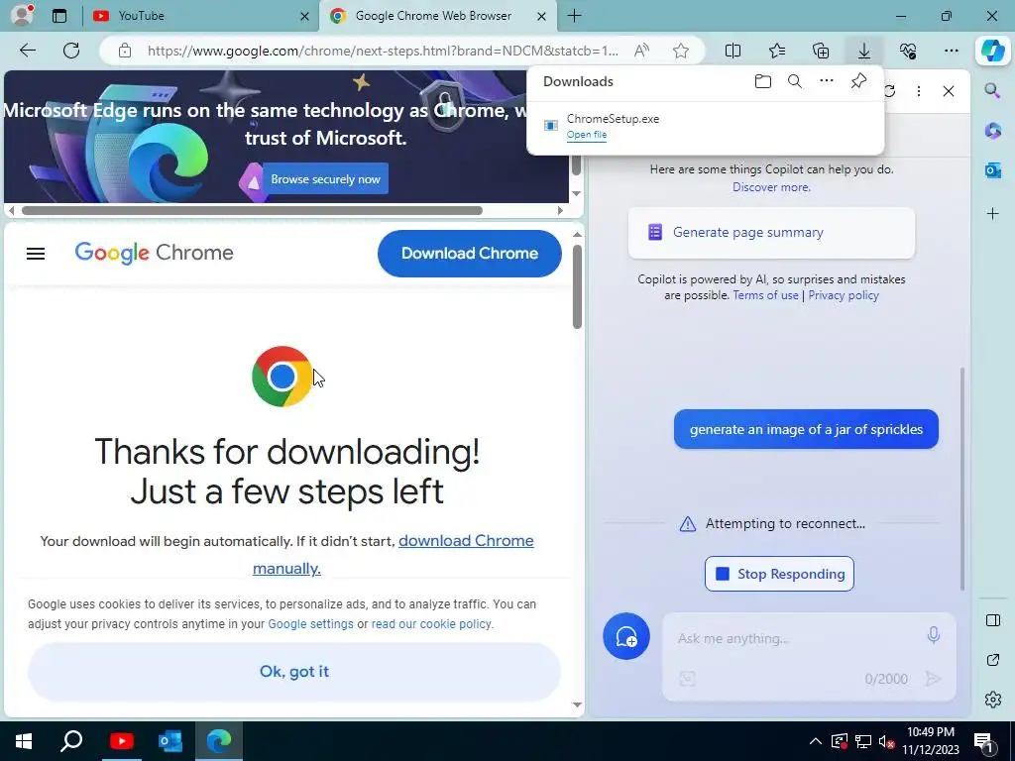Open Outlook icon in Edge sidebar
The height and width of the screenshot is (761, 1015).
click(992, 170)
